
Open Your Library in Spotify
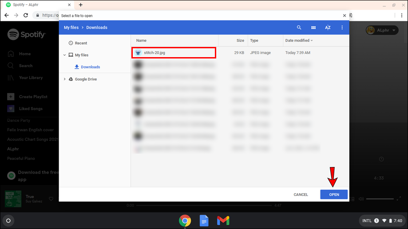(25, 78)
